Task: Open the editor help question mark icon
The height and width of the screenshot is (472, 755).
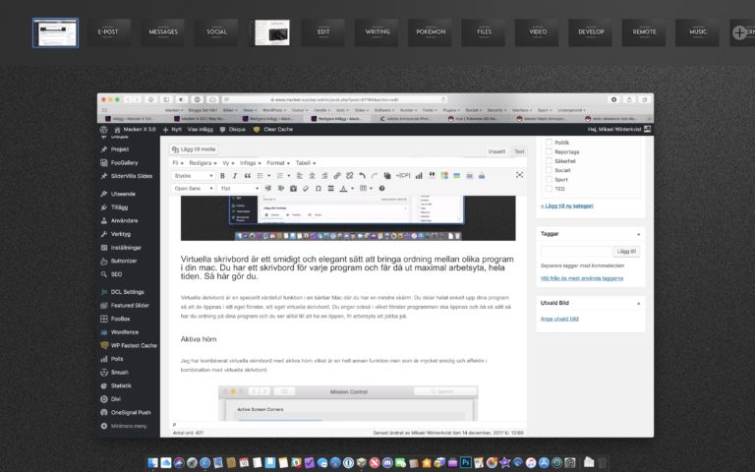Action: 382,188
